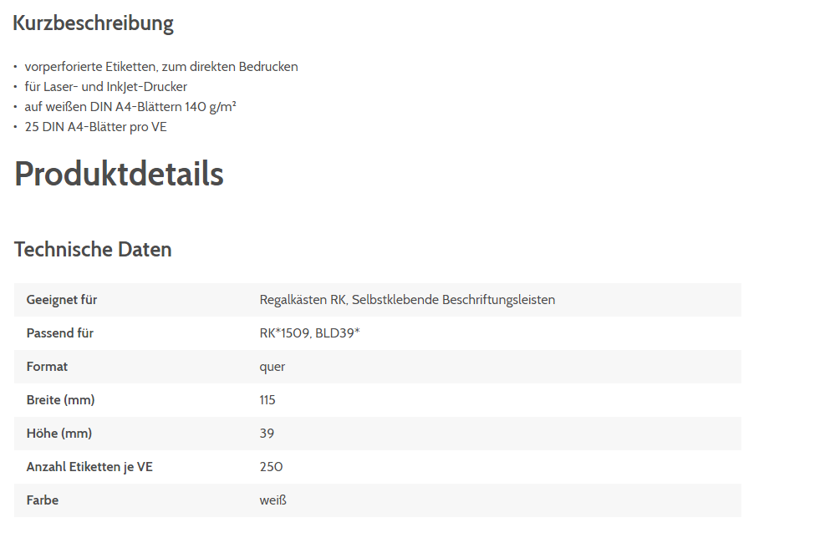Click the 'Regalkästen RK, Selbstklebende Beschriftungsleisten' value
The image size is (820, 543).
coord(407,300)
